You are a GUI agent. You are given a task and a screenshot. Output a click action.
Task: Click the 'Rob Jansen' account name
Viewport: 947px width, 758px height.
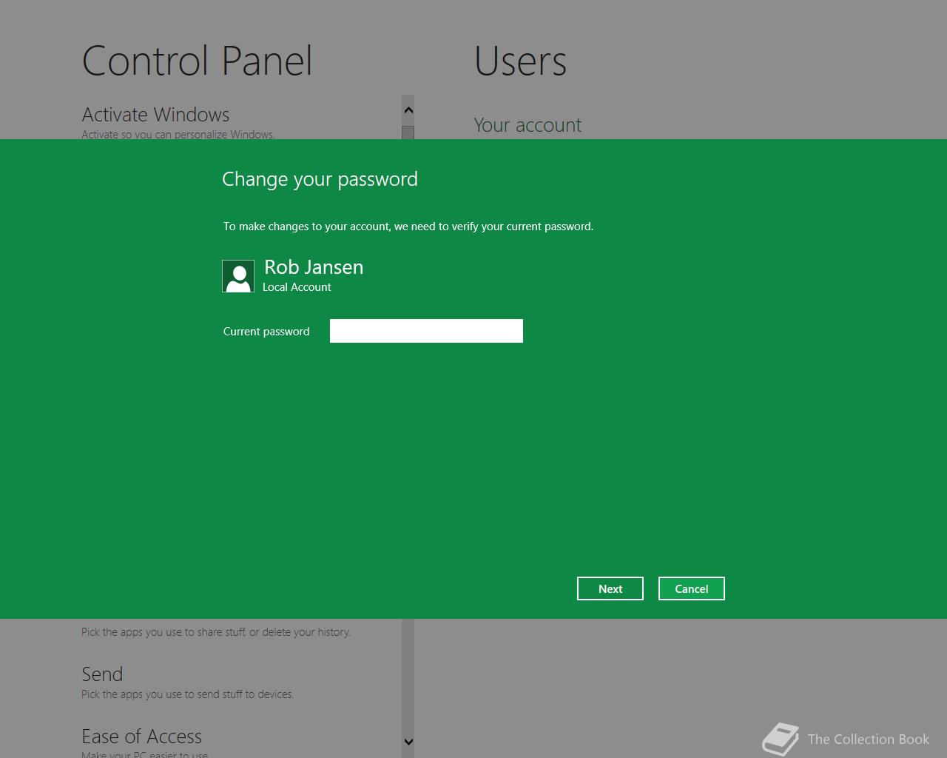pos(314,267)
